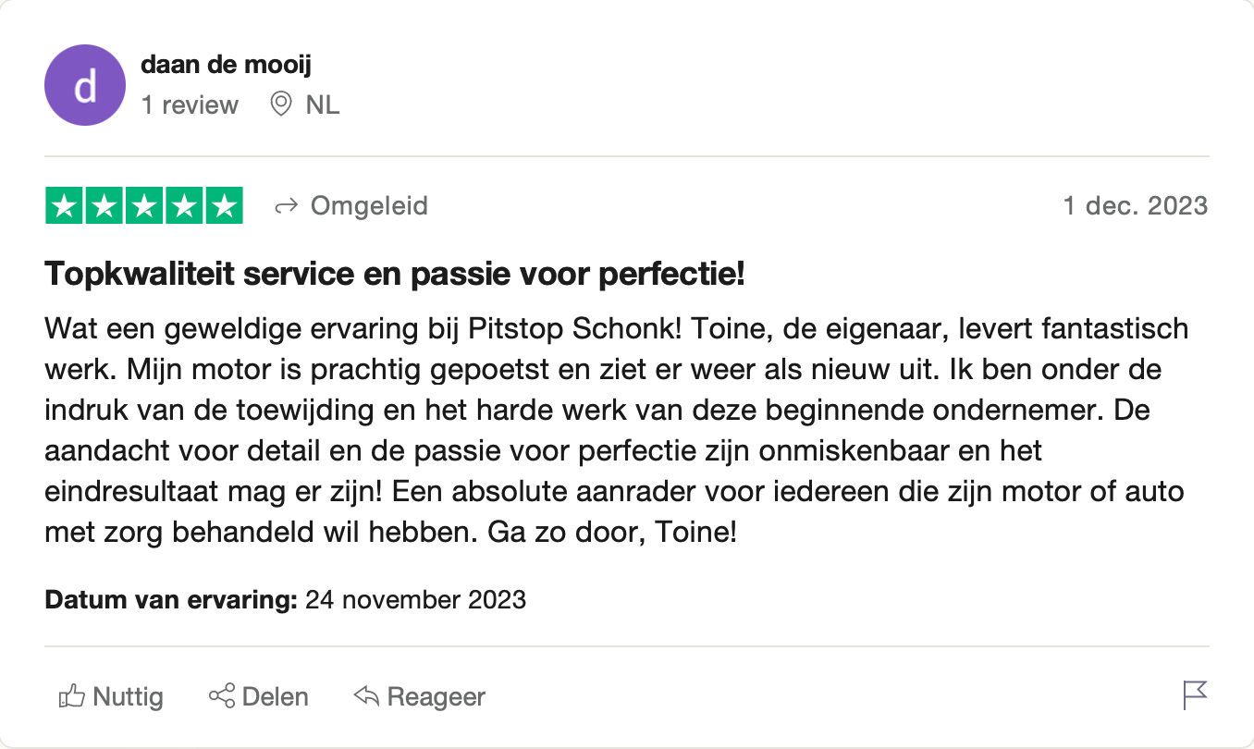Click the reply arrow icon

[367, 695]
